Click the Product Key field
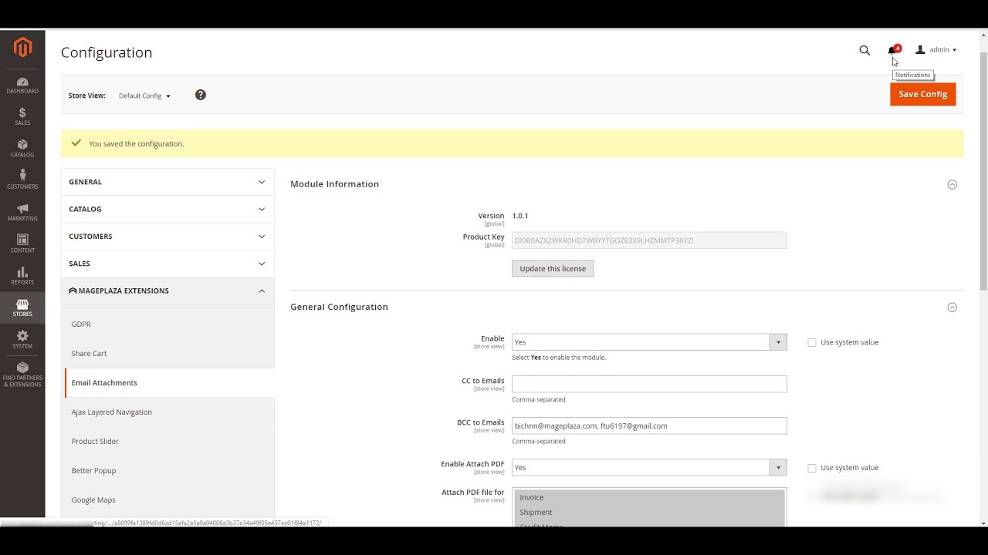The height and width of the screenshot is (555, 988). [649, 240]
